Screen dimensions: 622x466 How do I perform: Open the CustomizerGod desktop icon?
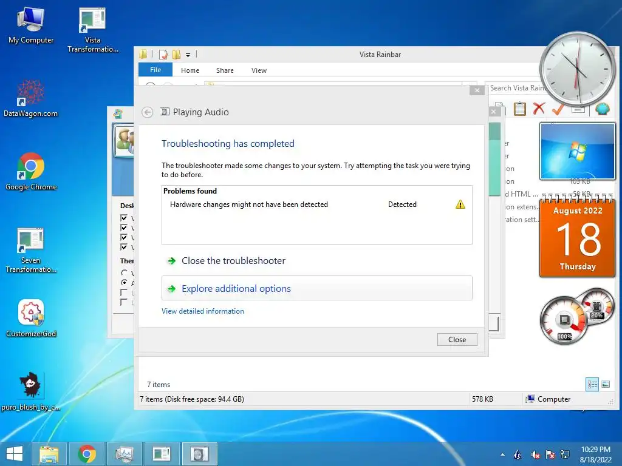[x=31, y=318]
